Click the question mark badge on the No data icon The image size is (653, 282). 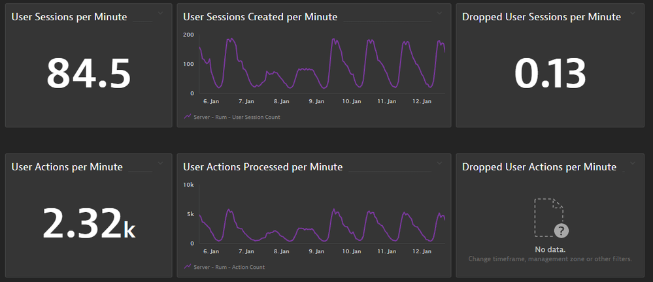[x=561, y=230]
